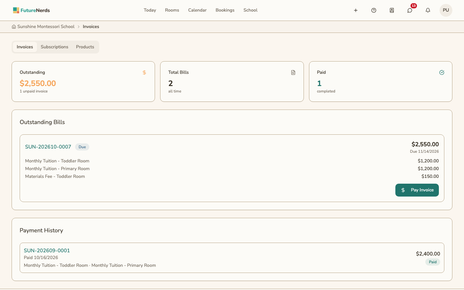464x290 pixels.
Task: Open Rooms in top navigation
Action: [x=172, y=10]
